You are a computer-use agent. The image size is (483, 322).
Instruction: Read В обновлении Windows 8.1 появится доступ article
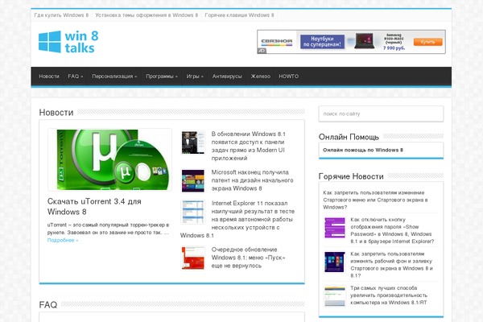pos(248,146)
